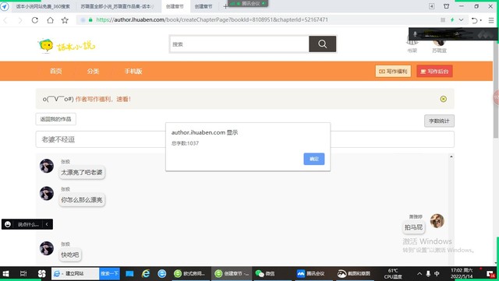Click the 360 browser logo icon
This screenshot has height=281, width=499.
point(5,6)
